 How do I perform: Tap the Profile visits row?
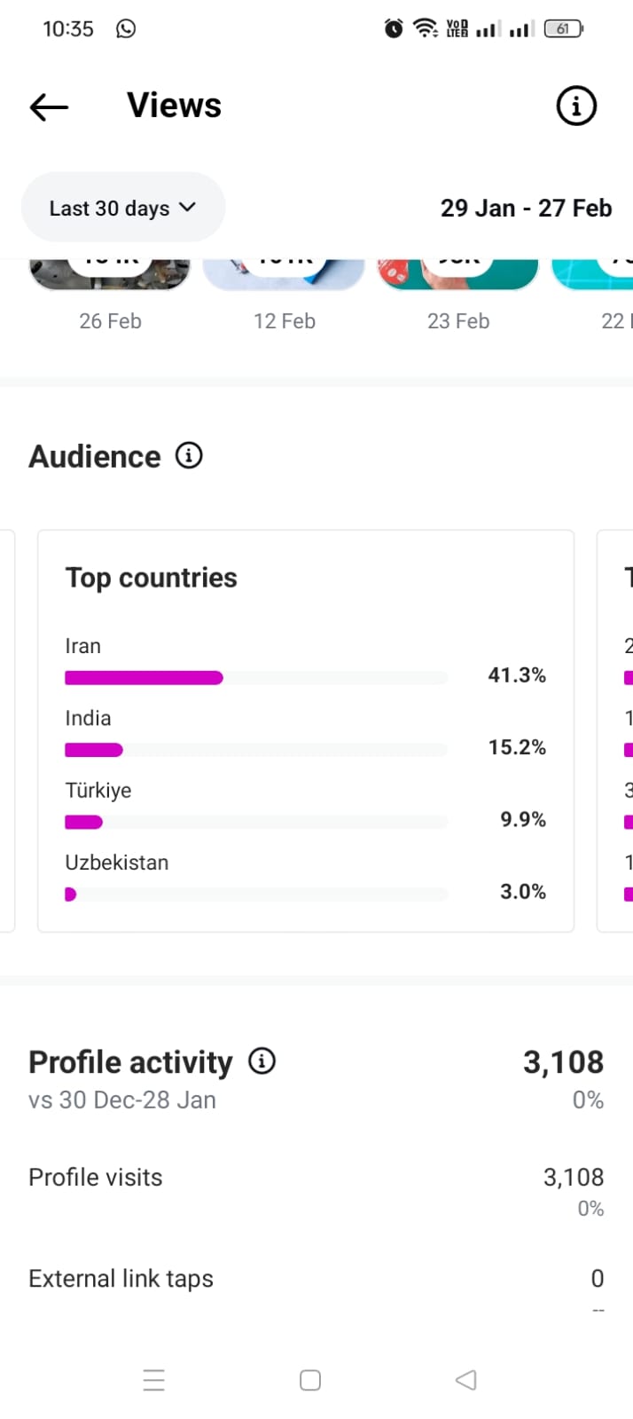pos(316,1178)
